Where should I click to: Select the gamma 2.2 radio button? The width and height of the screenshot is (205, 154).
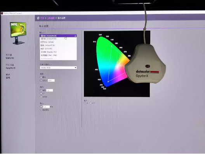click(x=41, y=90)
